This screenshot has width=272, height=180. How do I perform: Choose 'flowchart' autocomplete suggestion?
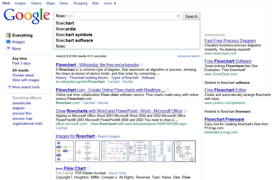(127, 23)
